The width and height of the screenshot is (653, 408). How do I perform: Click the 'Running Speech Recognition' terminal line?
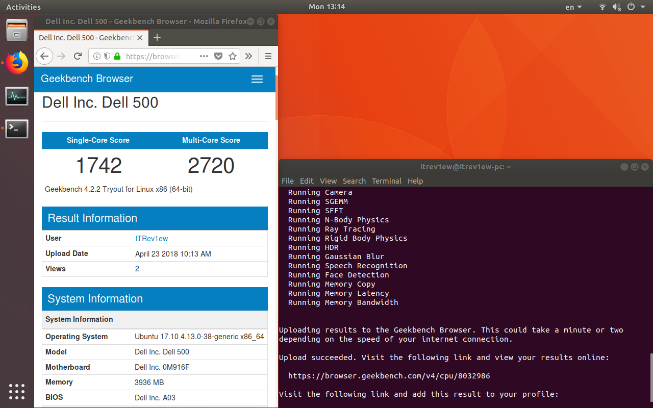(347, 266)
